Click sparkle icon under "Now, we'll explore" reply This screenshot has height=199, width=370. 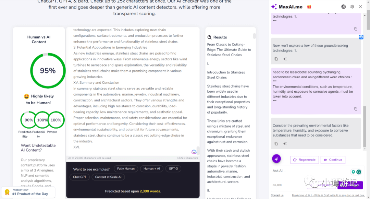[285, 59]
